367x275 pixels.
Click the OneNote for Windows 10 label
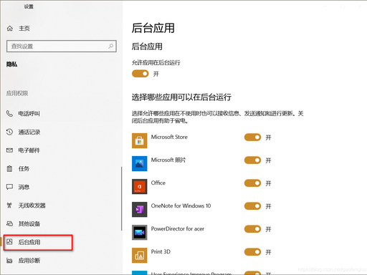(x=181, y=206)
